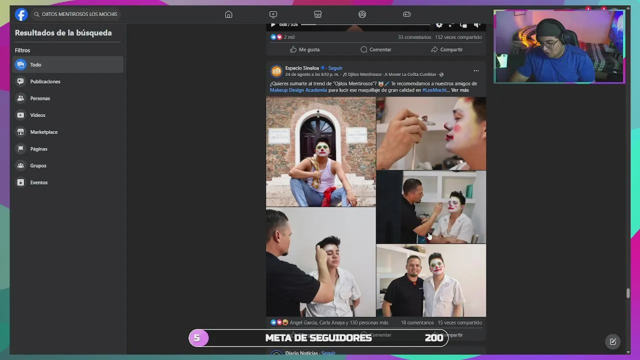Open new message compose icon
This screenshot has width=640, height=360.
(x=613, y=341)
